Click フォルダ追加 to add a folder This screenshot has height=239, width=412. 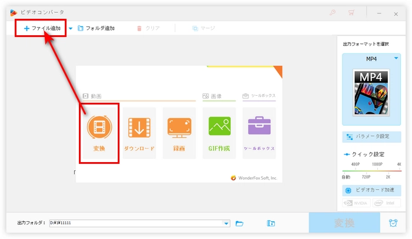click(96, 28)
